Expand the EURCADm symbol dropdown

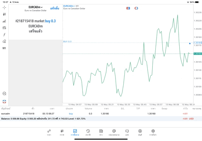[35, 7]
